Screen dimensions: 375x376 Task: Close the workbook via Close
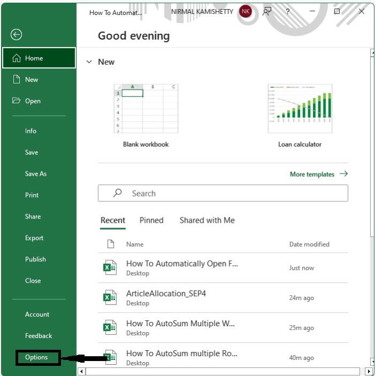point(33,281)
